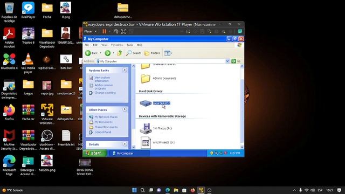Viewport: 345px width, 194px height.
Task: Send Ctrl+Alt+Del to the virtual machine
Action: [x=116, y=31]
